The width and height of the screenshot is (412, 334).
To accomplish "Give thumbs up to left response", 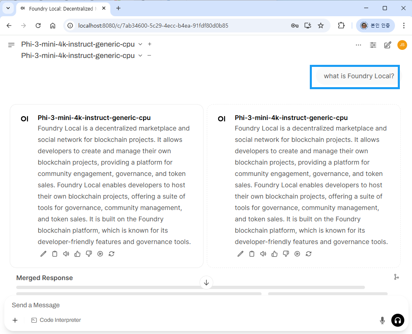I will [77, 254].
